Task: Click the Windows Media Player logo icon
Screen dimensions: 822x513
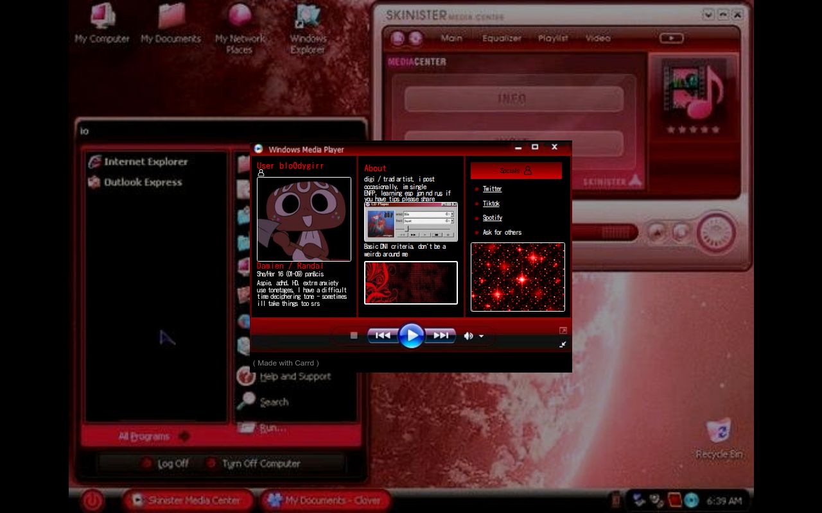Action: [258, 149]
